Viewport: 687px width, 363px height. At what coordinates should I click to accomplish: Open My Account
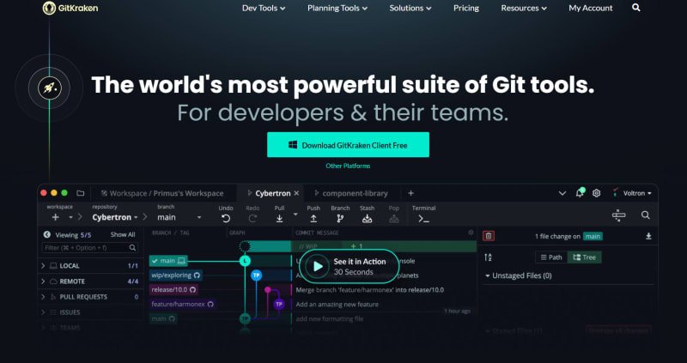[x=591, y=8]
